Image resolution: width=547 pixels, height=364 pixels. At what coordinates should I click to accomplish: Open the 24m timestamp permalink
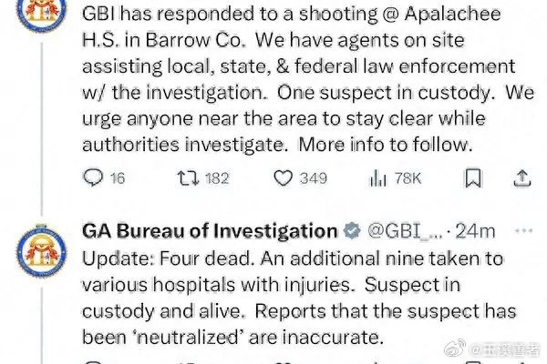(476, 231)
